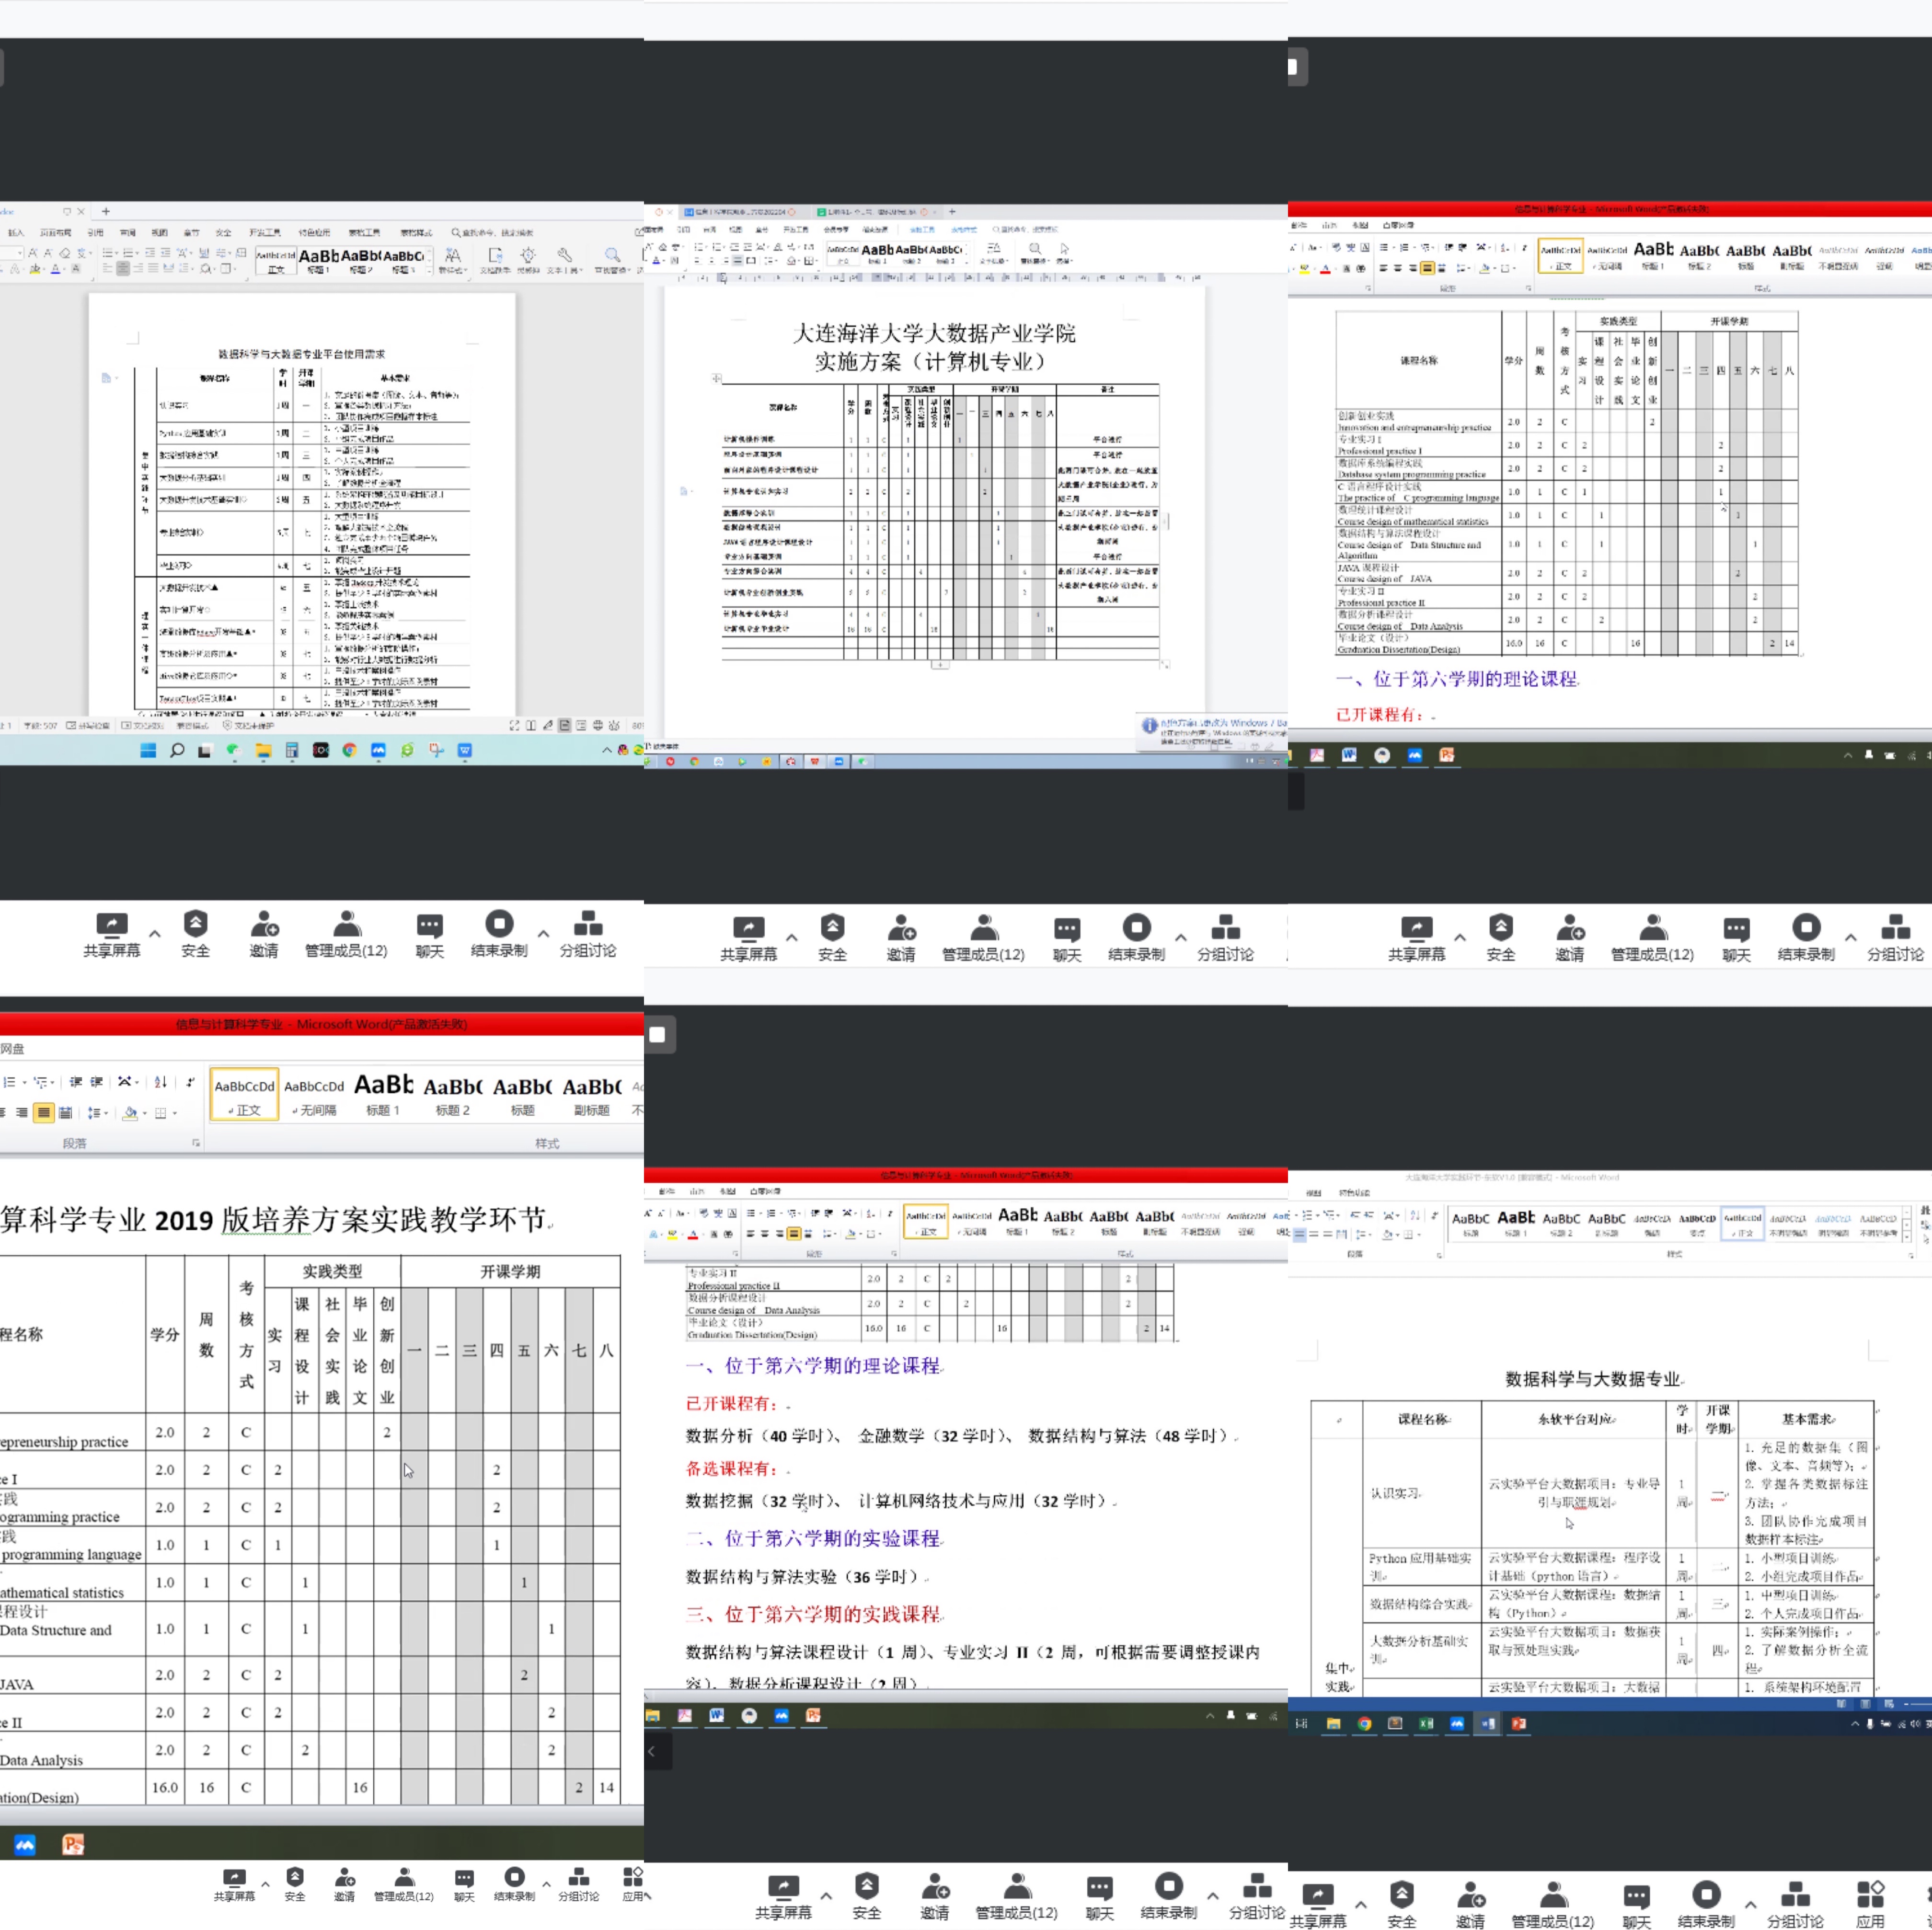The width and height of the screenshot is (1932, 1930).
Task: Open the 开发工具 tab in WPS
Action: [265, 232]
